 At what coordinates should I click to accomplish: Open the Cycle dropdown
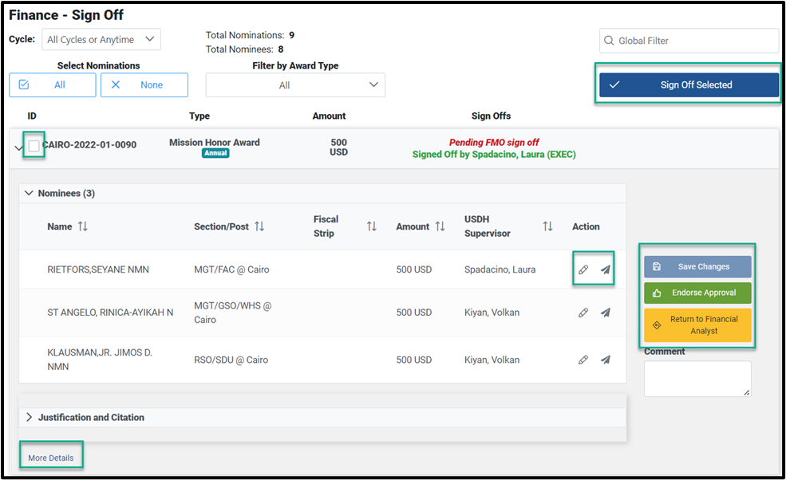point(101,39)
